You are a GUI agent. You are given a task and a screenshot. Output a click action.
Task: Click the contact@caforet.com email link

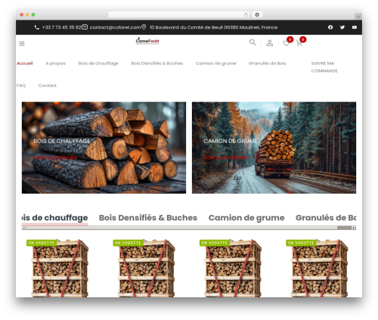pos(115,27)
